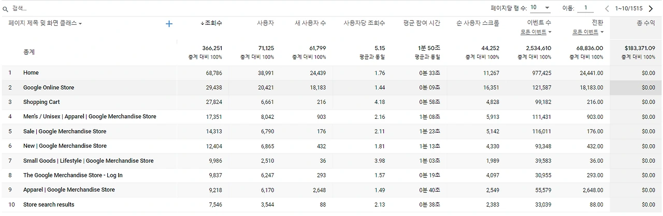Click total new users value 61,799
Image resolution: width=663 pixels, height=216 pixels.
[317, 48]
